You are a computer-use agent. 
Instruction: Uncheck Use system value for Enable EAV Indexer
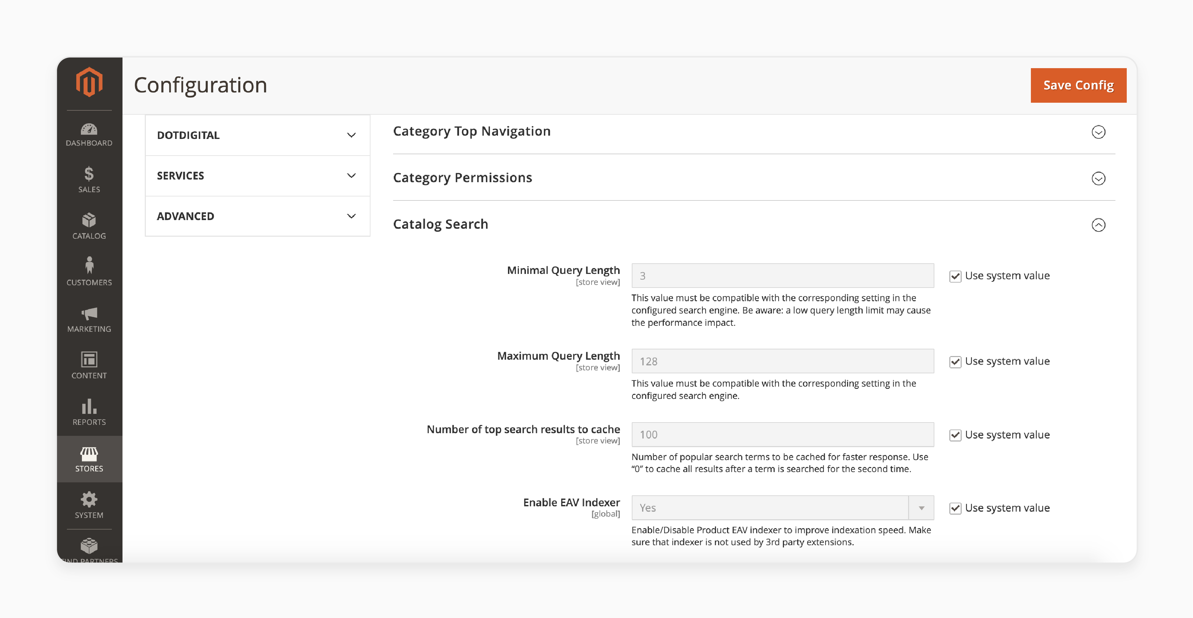click(955, 508)
